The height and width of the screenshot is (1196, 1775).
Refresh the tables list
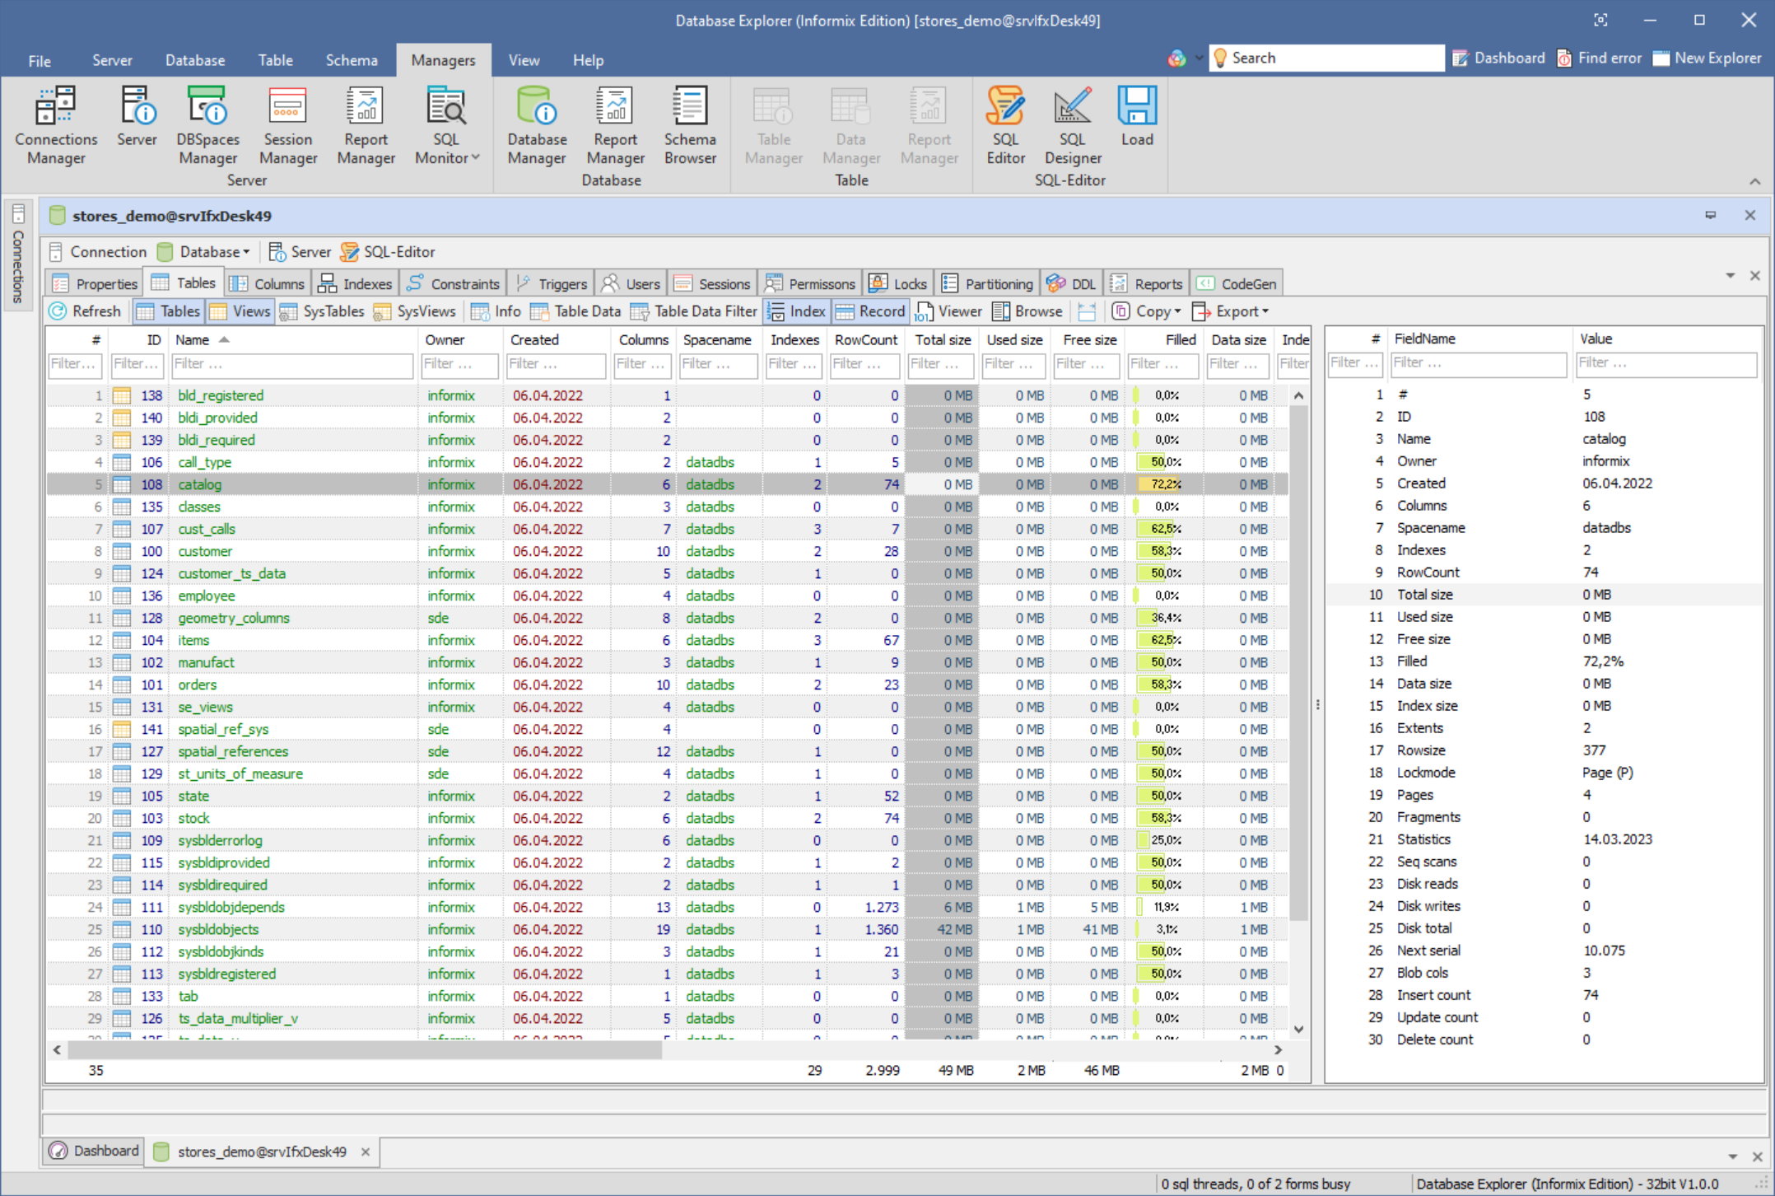[85, 311]
